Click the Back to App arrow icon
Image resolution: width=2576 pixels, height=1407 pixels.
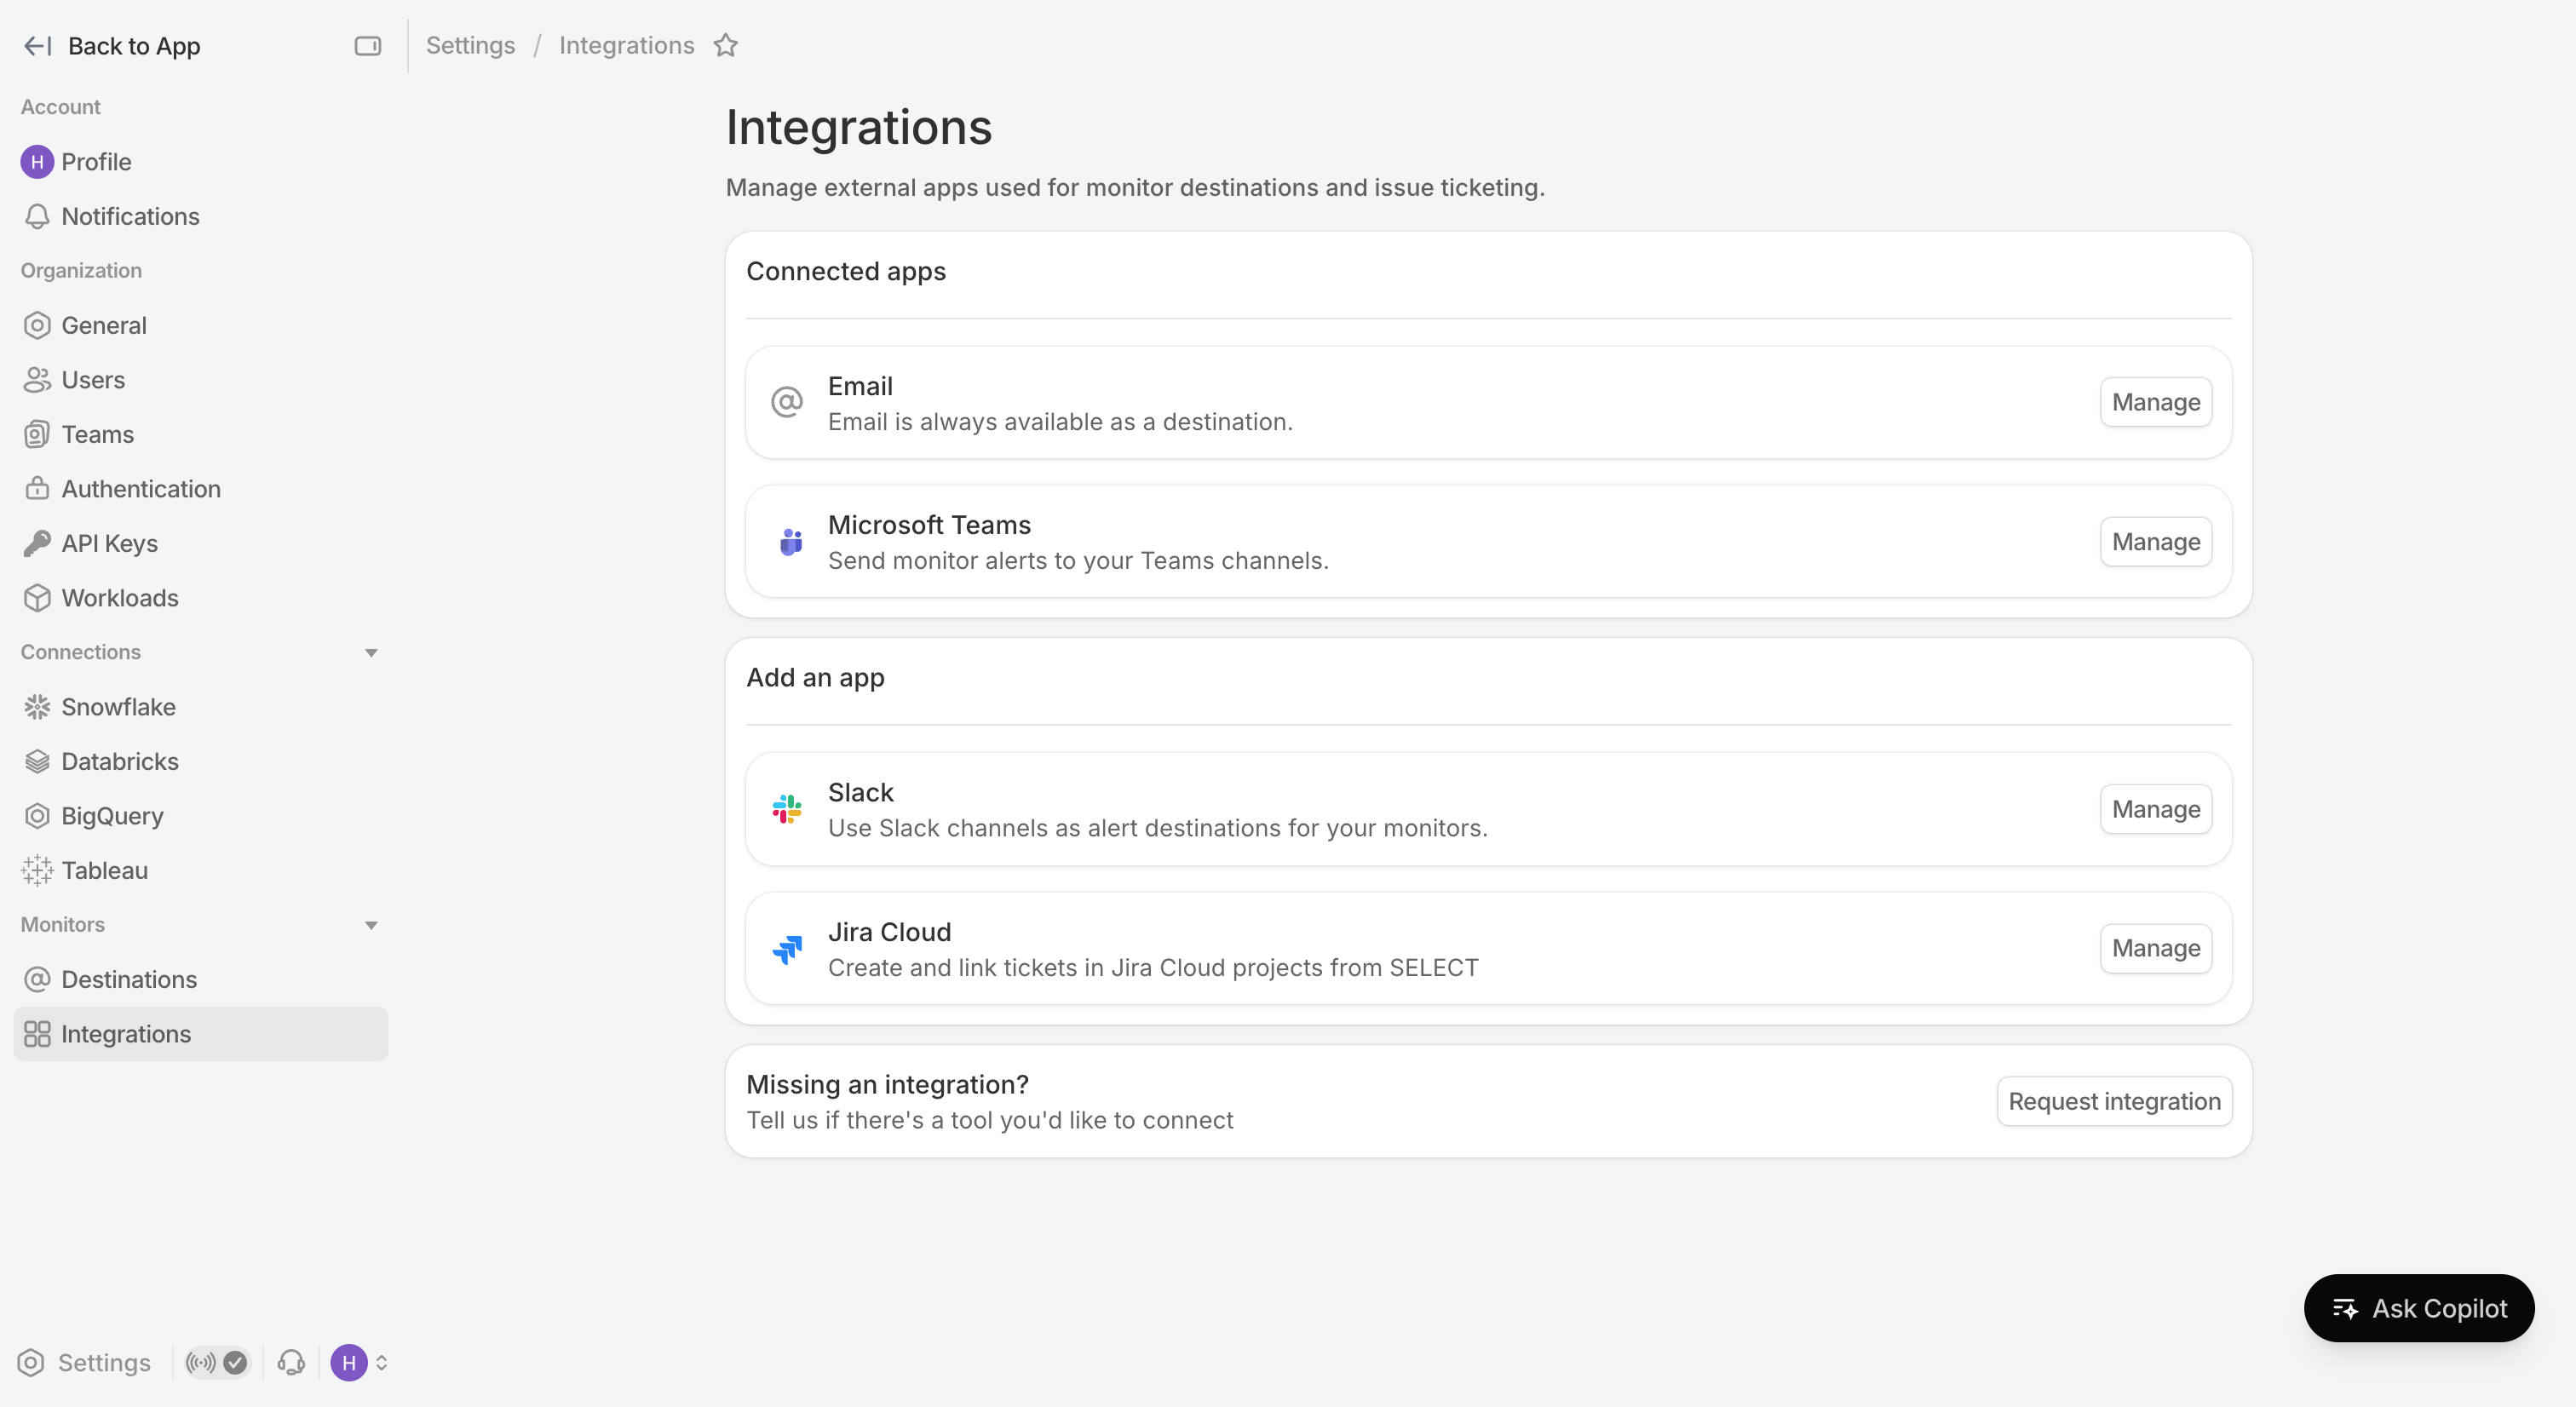pos(37,46)
